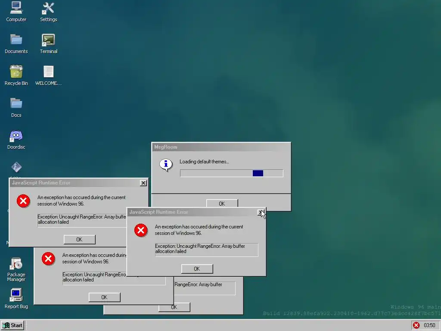Click the partly hidden OK of the rearmost error dialog
The height and width of the screenshot is (331, 441).
tap(174, 307)
